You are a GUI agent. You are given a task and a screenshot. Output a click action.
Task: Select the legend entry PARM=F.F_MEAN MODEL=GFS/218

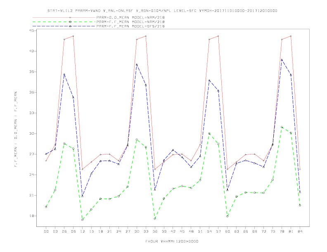130,26
